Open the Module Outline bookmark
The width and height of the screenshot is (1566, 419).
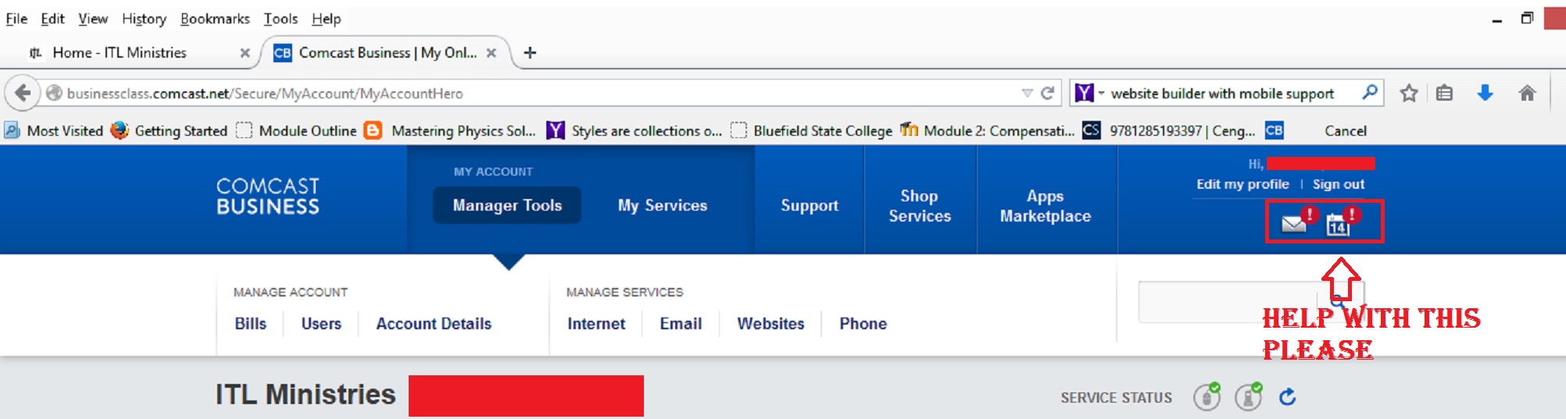tap(296, 130)
